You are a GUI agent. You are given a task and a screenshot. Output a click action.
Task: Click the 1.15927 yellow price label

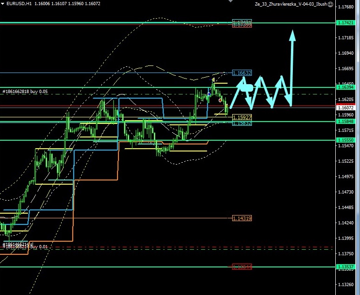tap(242, 117)
